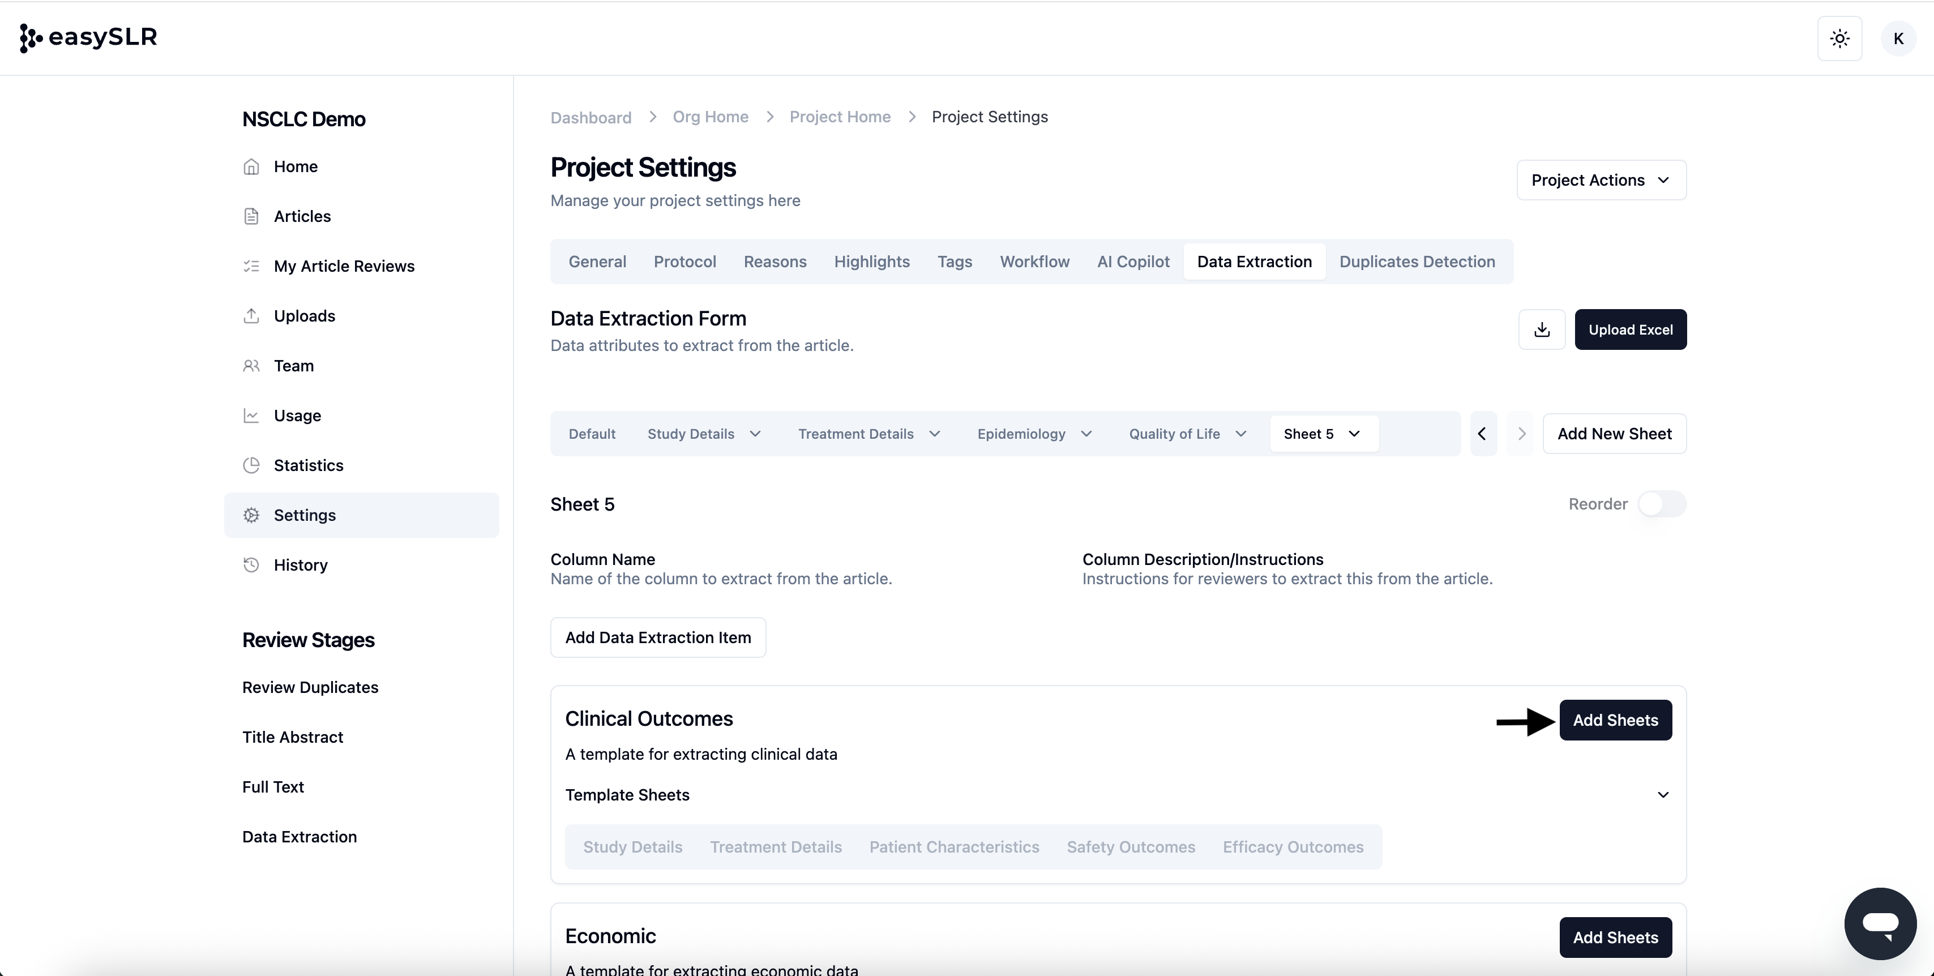Switch to the Protocol tab
The width and height of the screenshot is (1934, 976).
click(684, 262)
